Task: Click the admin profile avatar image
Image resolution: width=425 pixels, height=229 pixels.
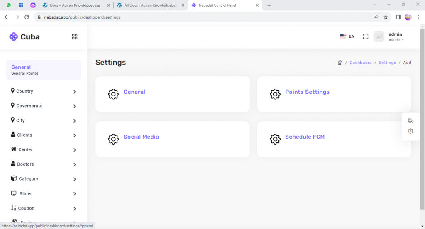Action: coord(379,36)
